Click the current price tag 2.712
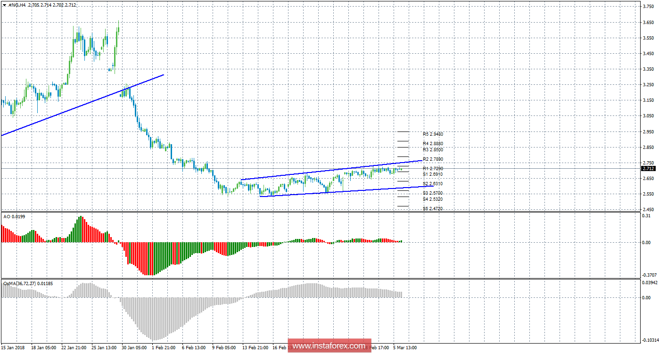The width and height of the screenshot is (659, 353). 649,169
